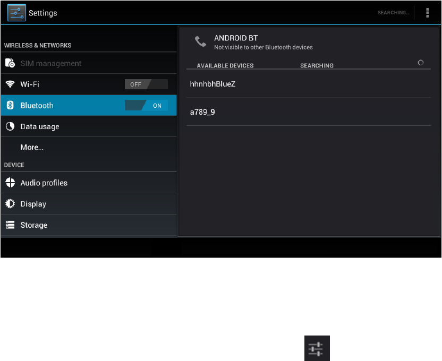Click the SEARCHING status label

[x=317, y=66]
